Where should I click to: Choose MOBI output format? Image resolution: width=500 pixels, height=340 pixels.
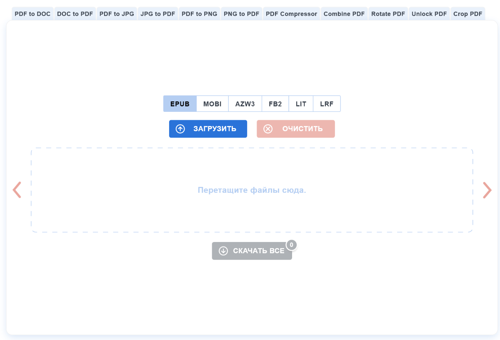212,104
